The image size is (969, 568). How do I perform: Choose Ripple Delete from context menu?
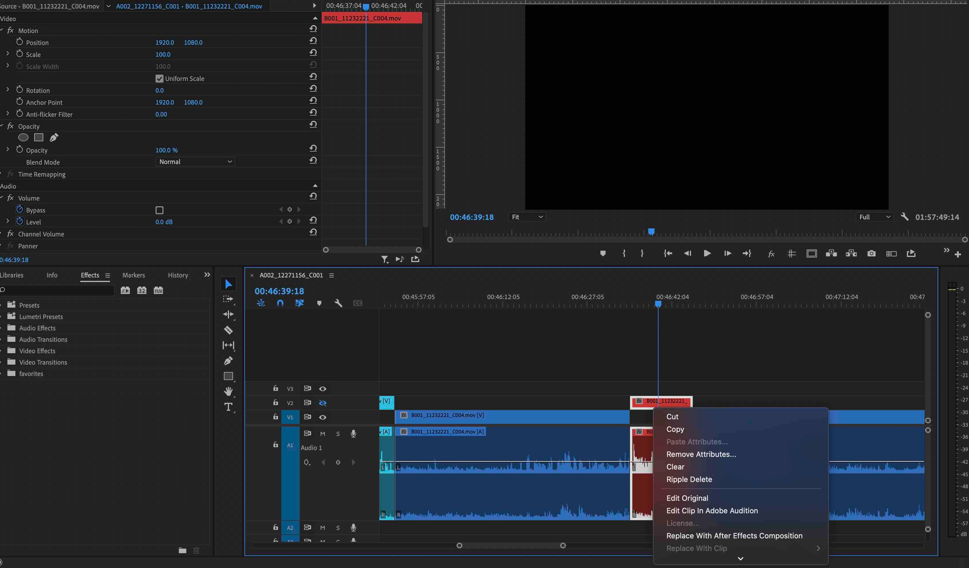(x=689, y=479)
